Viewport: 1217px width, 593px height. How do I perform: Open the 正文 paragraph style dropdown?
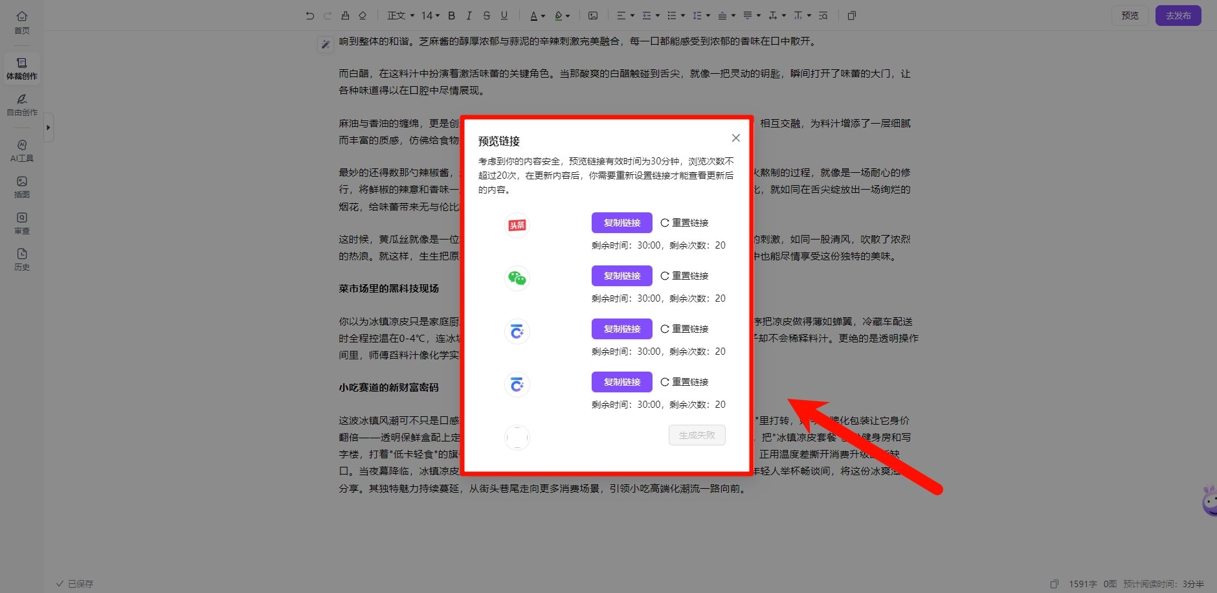click(400, 16)
